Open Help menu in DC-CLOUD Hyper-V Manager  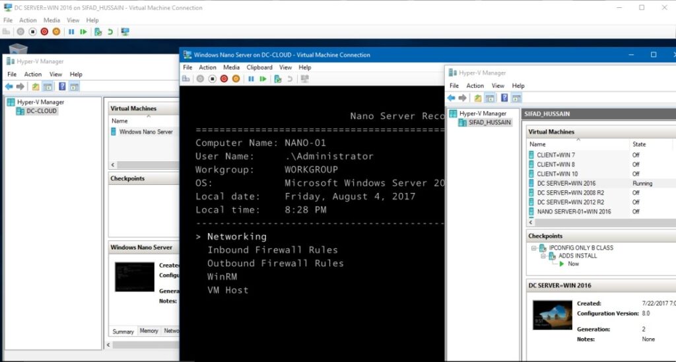coord(76,74)
